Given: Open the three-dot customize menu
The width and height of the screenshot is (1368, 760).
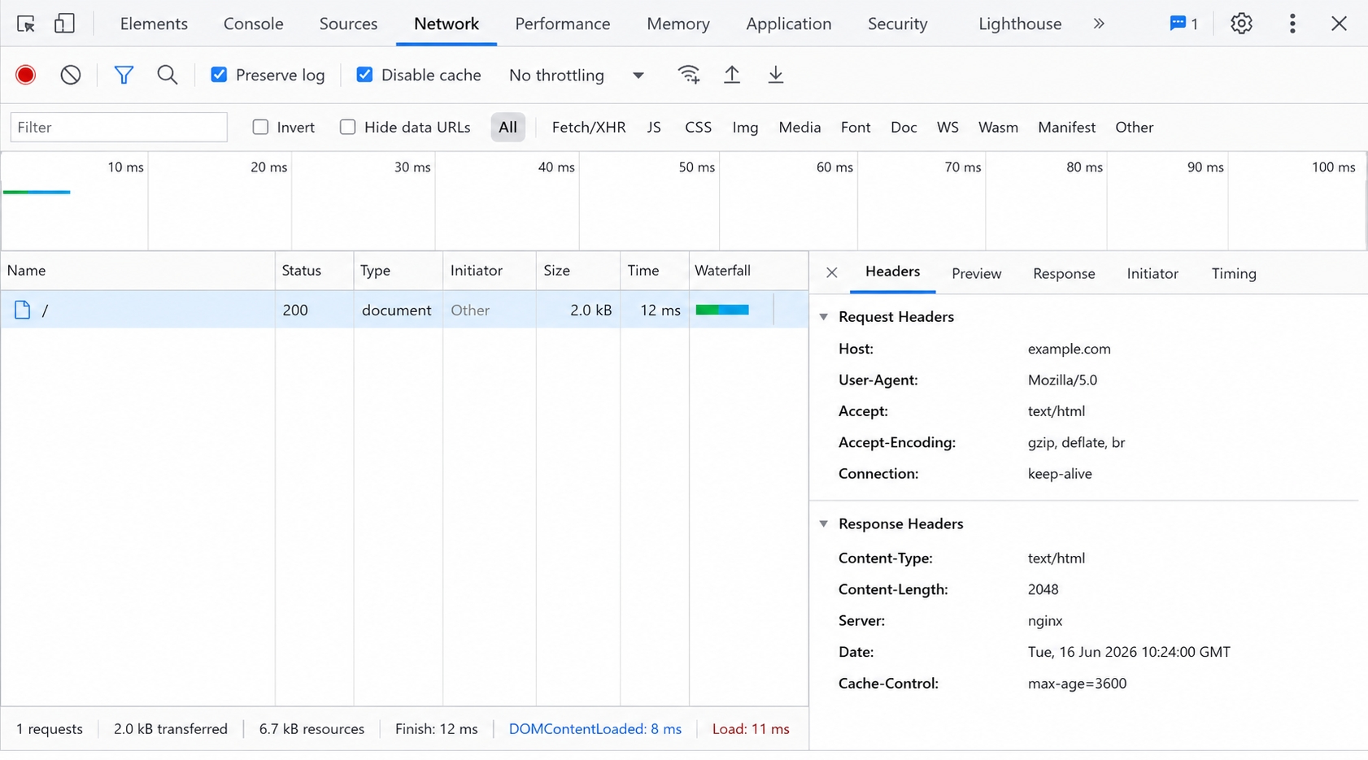Looking at the screenshot, I should [1292, 24].
